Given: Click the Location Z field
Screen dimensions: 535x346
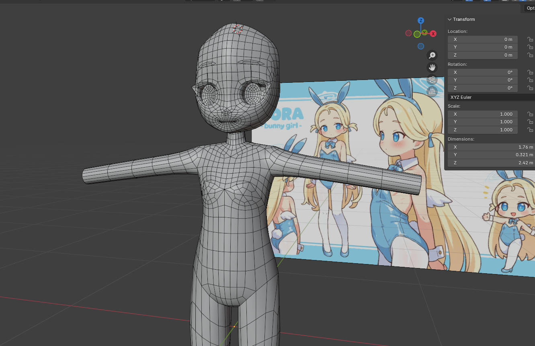Looking at the screenshot, I should 483,55.
